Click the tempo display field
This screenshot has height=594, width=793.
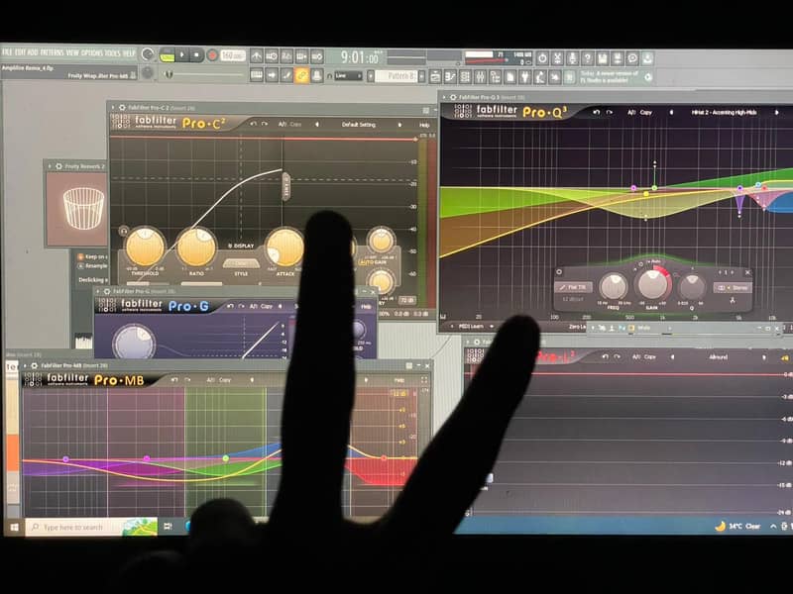[x=233, y=55]
